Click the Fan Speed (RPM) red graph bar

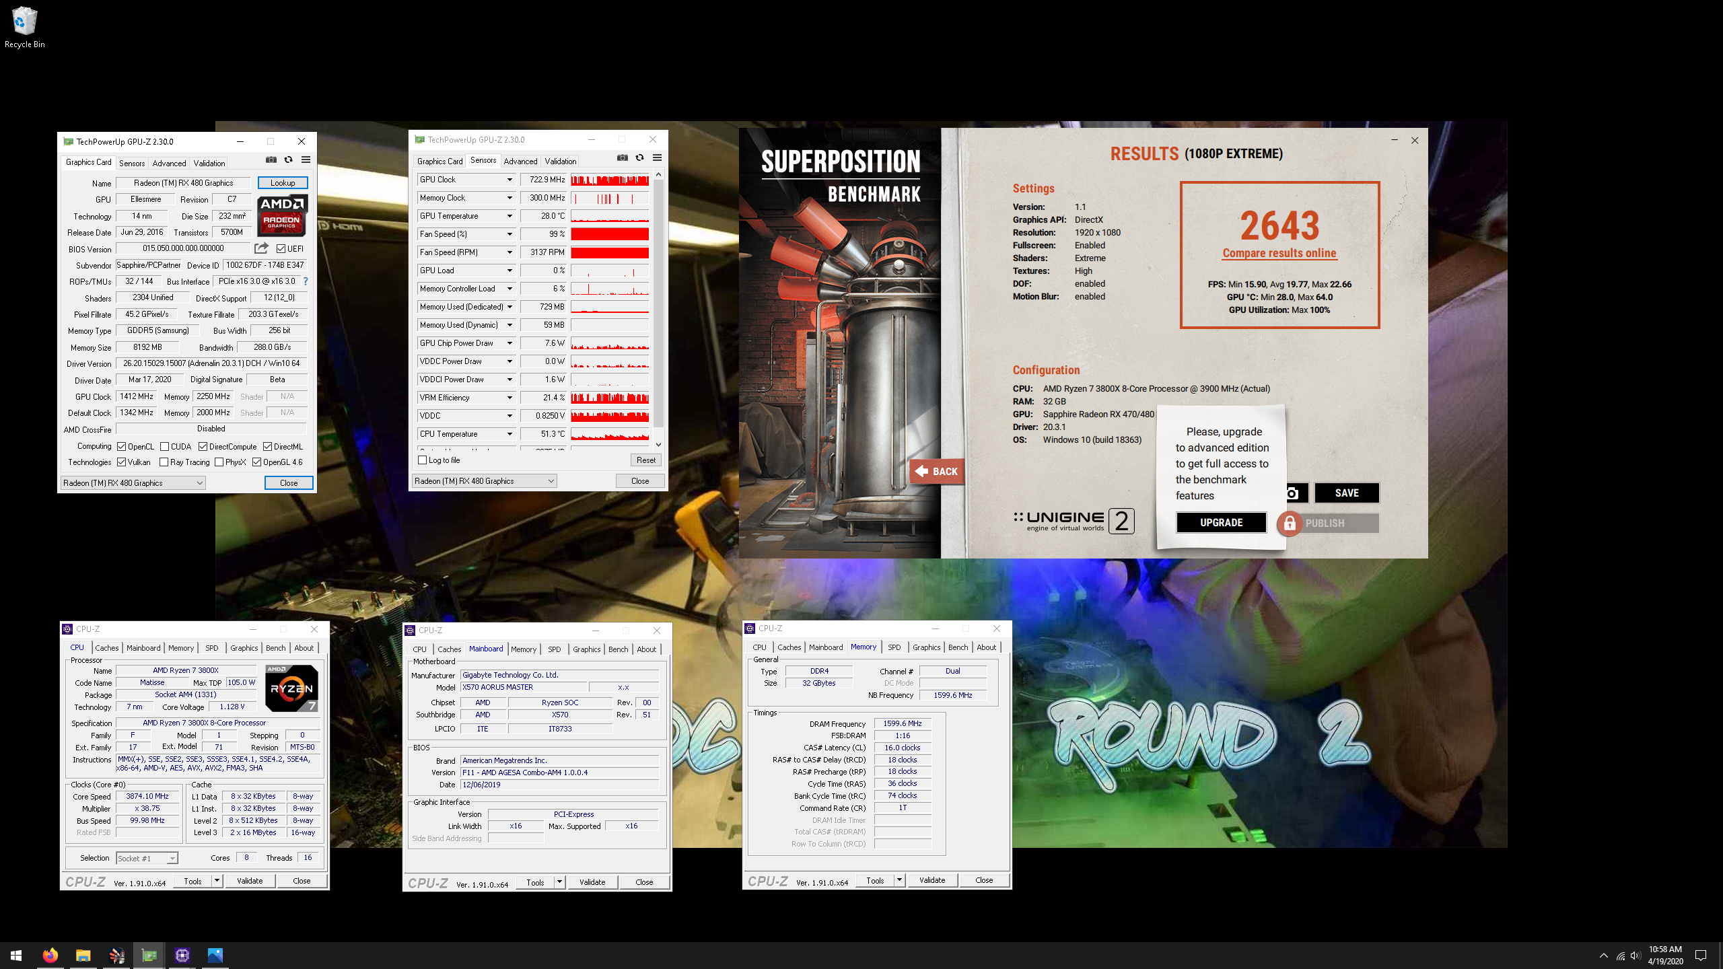(x=610, y=252)
